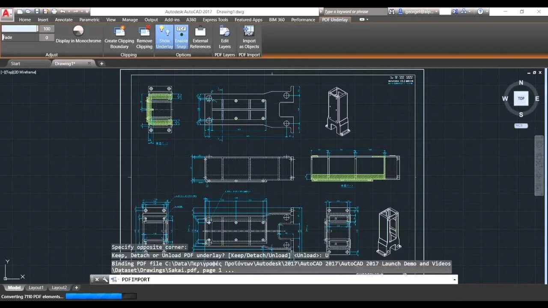
Task: Click the Redo arrow icon
Action: 75,12
